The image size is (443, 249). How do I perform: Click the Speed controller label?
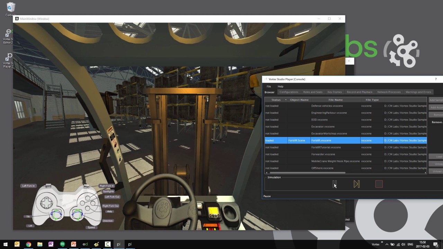(x=91, y=227)
